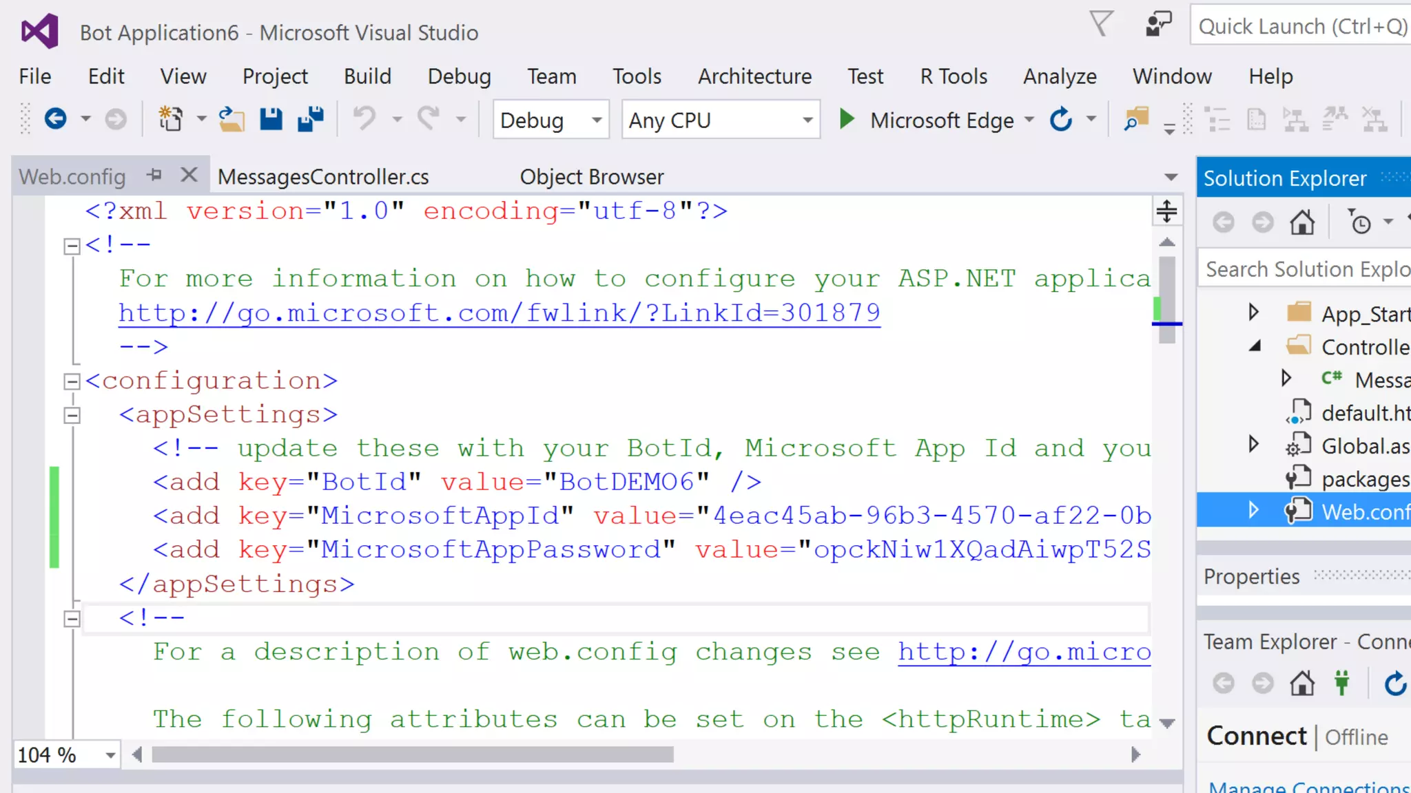Collapse the appSettings outlining toggle
Image resolution: width=1411 pixels, height=793 pixels.
coord(72,415)
